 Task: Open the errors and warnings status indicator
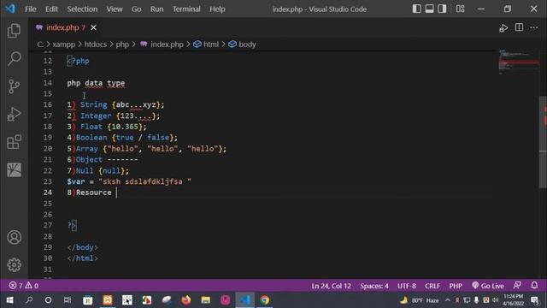pos(24,286)
